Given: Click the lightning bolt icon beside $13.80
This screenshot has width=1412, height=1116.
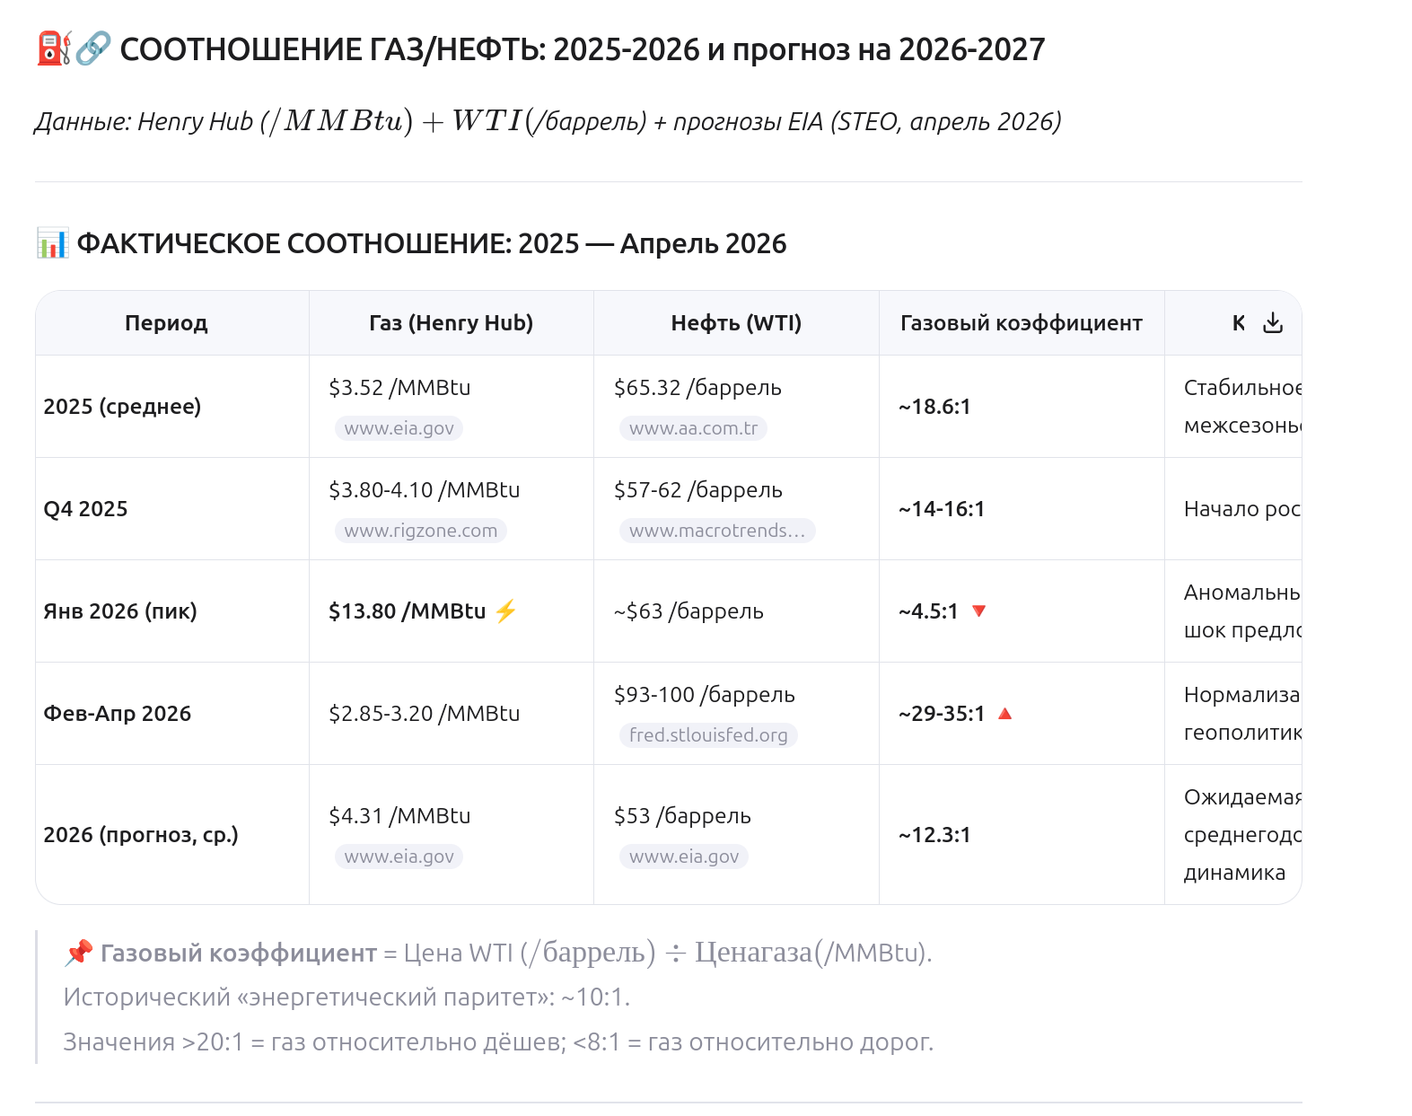Looking at the screenshot, I should (506, 611).
